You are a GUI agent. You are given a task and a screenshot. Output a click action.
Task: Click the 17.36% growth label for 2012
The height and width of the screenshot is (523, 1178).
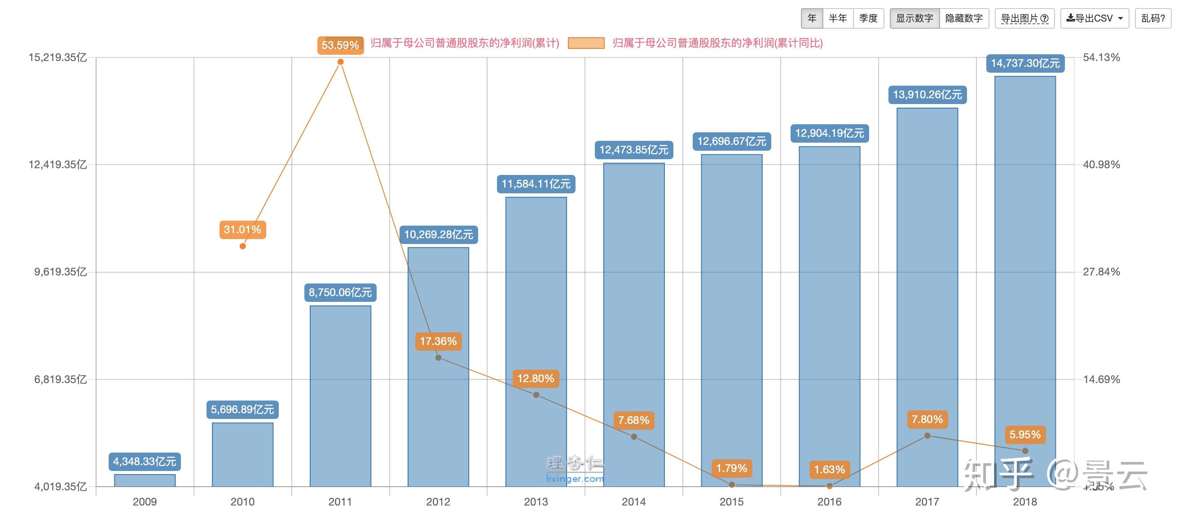(438, 341)
